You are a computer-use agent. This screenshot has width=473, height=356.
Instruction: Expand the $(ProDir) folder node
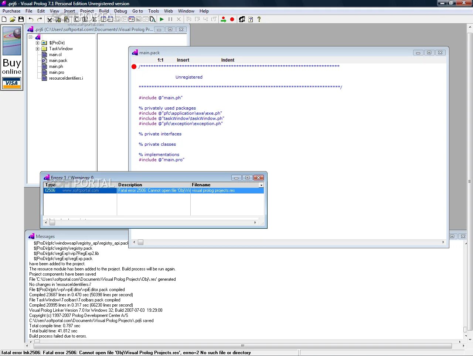point(37,43)
